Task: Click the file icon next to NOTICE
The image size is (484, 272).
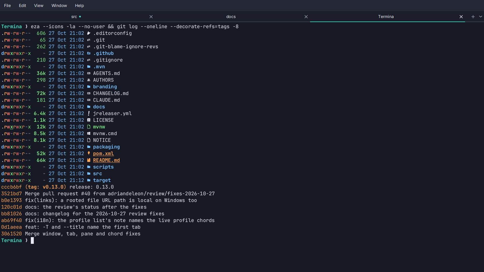Action: [x=89, y=140]
